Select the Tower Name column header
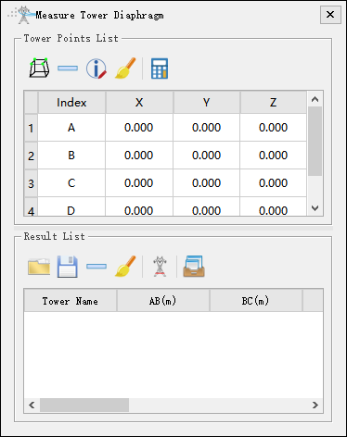Viewport: 347px width, 437px height. tap(71, 301)
